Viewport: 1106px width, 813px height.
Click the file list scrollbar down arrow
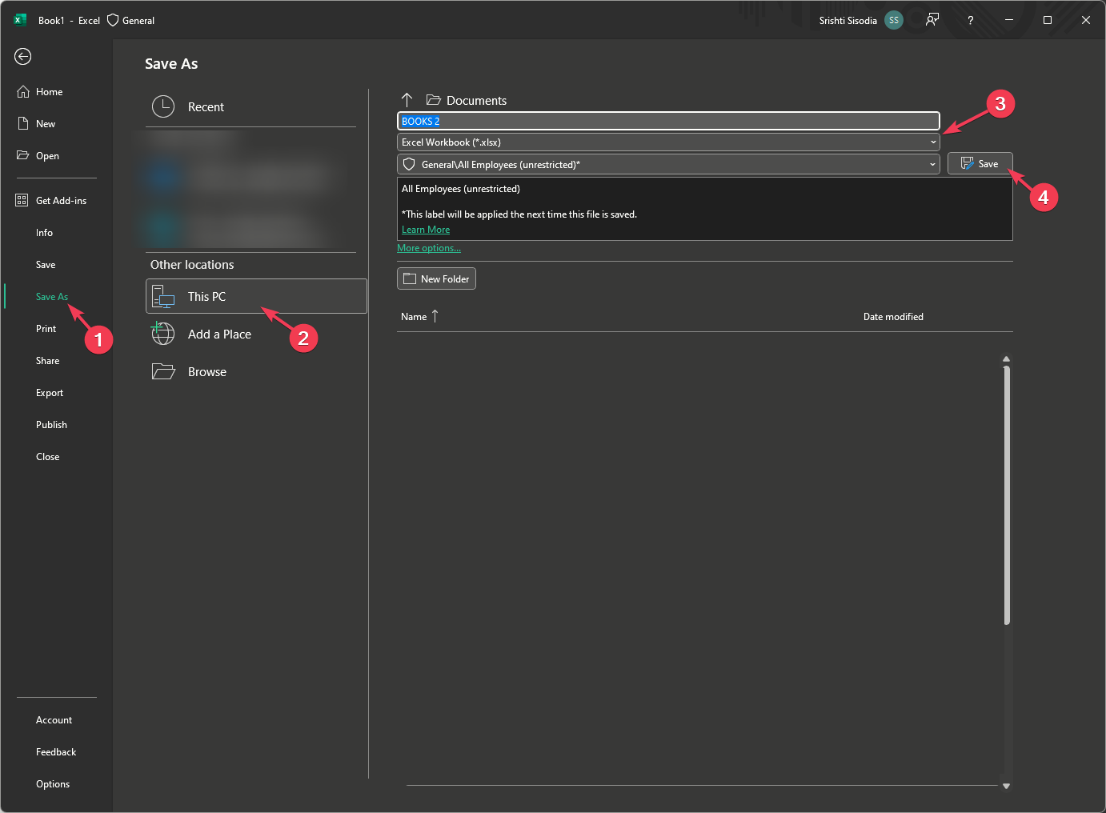[x=1007, y=786]
